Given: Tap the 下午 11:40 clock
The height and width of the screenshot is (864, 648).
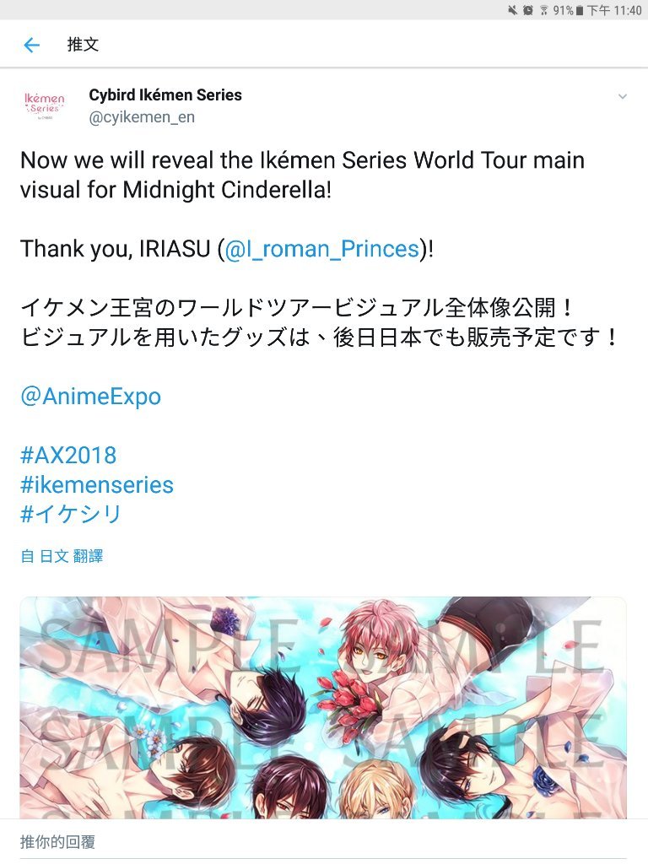Looking at the screenshot, I should point(614,10).
